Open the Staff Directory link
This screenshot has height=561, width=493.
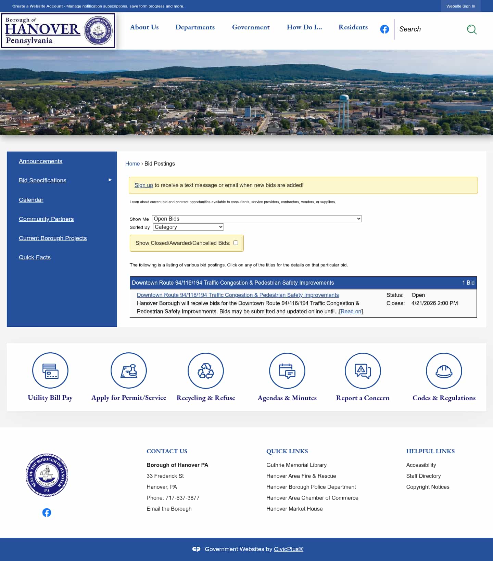point(424,476)
